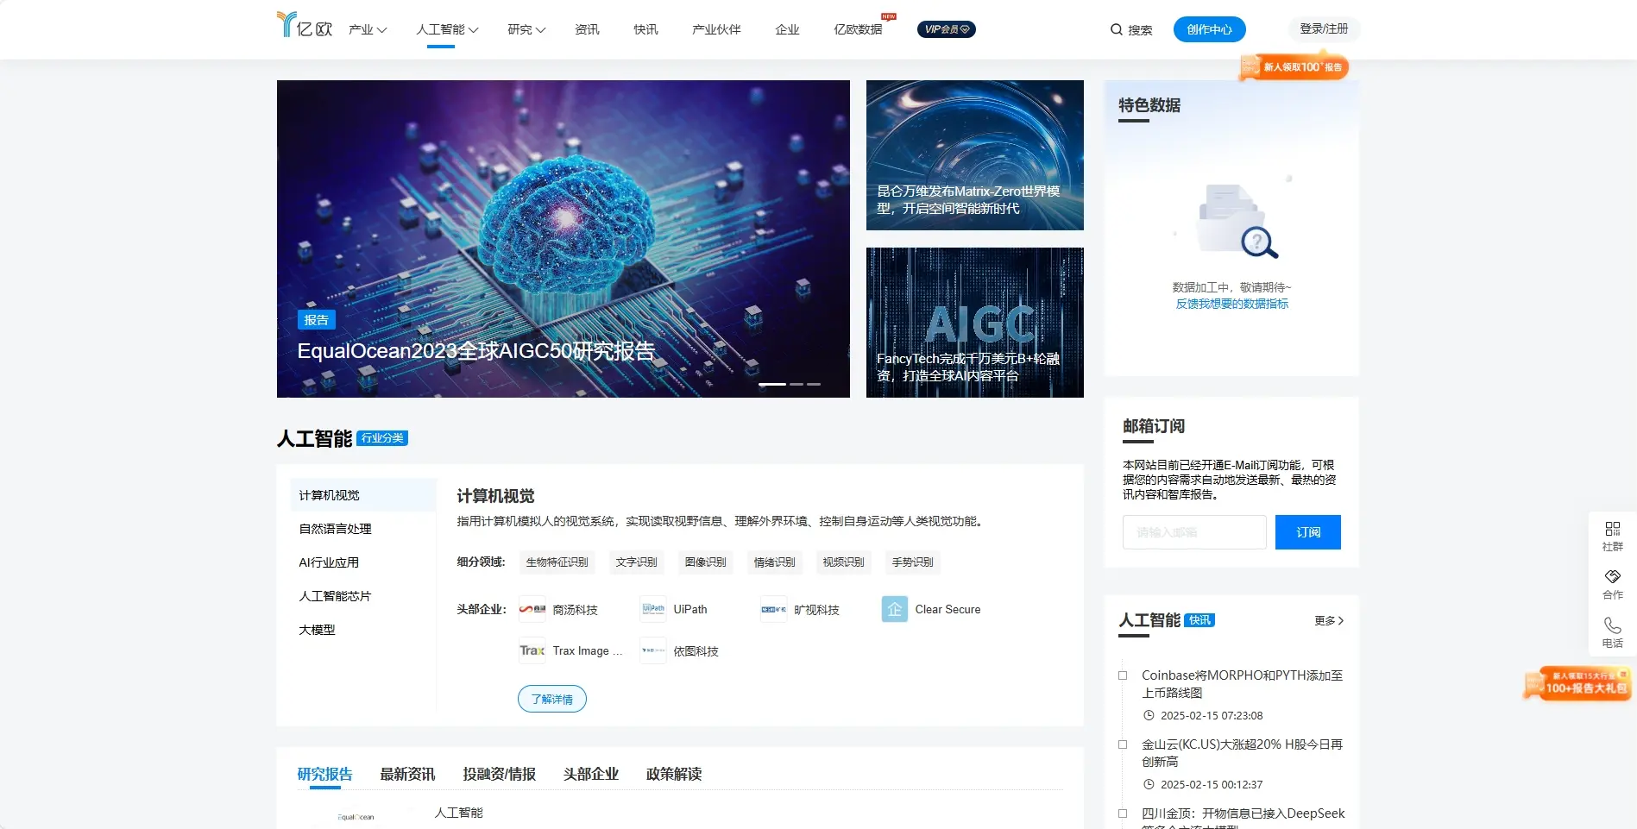
Task: Click the 行业分类 badge
Action: point(382,438)
